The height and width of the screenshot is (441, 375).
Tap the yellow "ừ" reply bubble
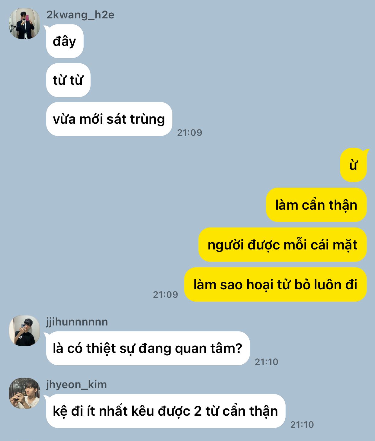point(353,165)
